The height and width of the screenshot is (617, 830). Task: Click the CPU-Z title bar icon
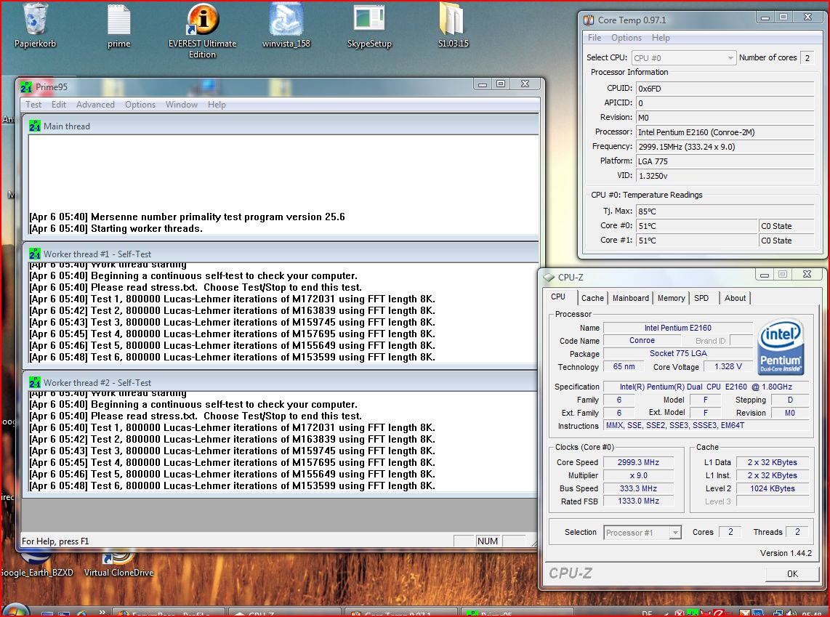tap(549, 278)
